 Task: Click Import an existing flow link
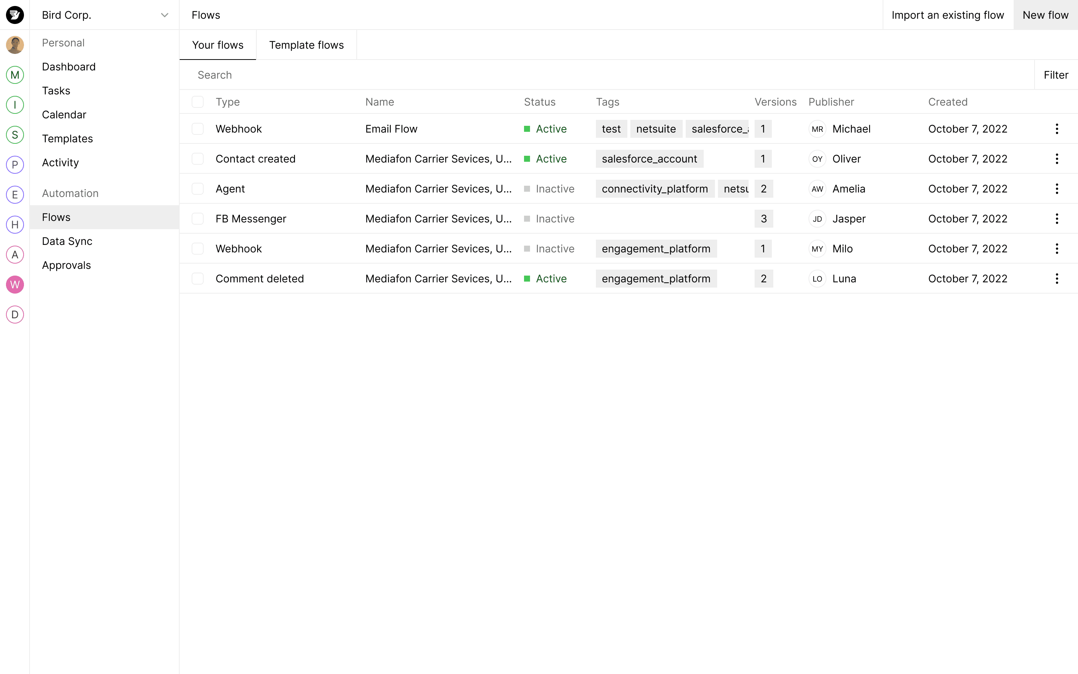pyautogui.click(x=948, y=15)
